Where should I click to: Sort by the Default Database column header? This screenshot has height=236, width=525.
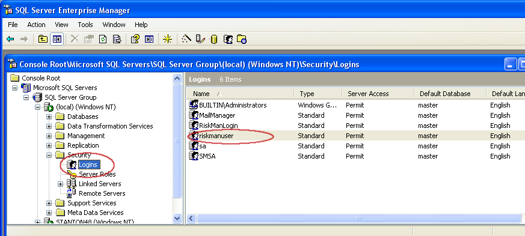(450, 94)
